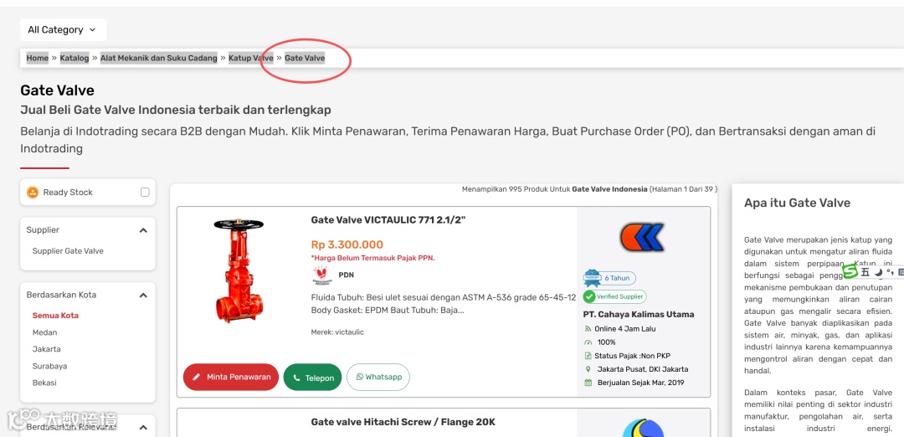904x437 pixels.
Task: Filter by Jakarta city
Action: pos(46,349)
